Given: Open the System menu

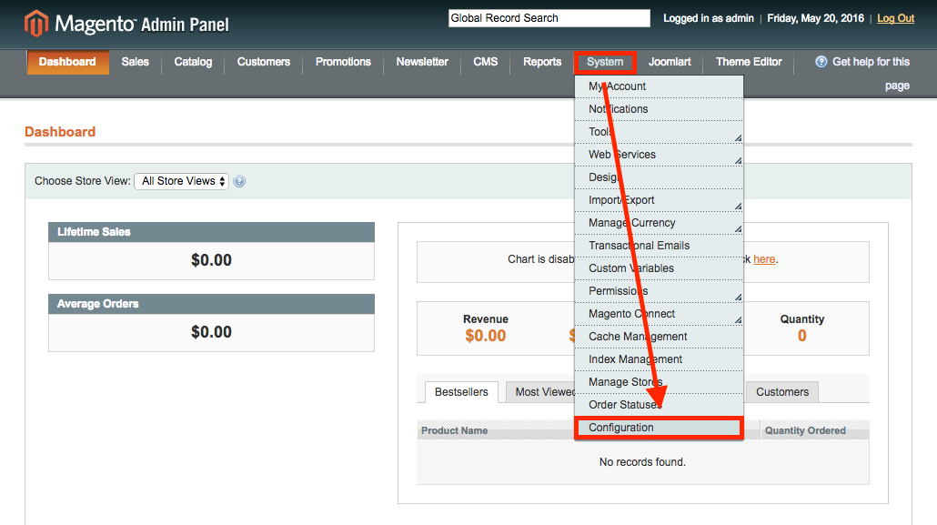Looking at the screenshot, I should tap(605, 62).
